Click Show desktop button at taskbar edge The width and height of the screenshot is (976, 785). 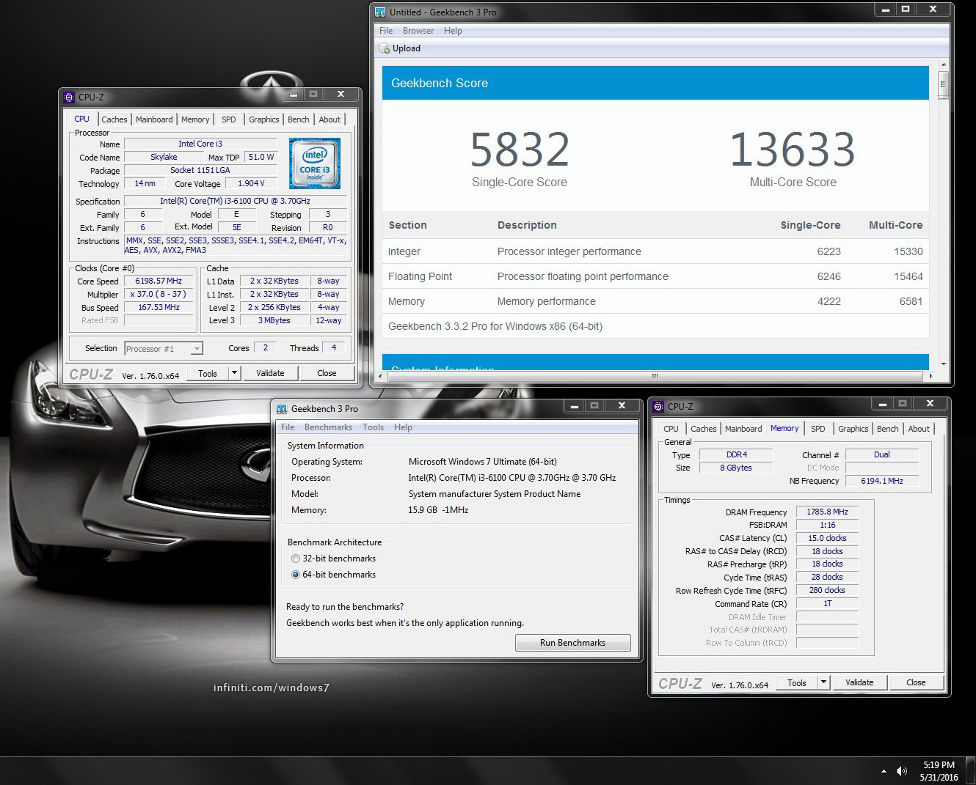(971, 771)
